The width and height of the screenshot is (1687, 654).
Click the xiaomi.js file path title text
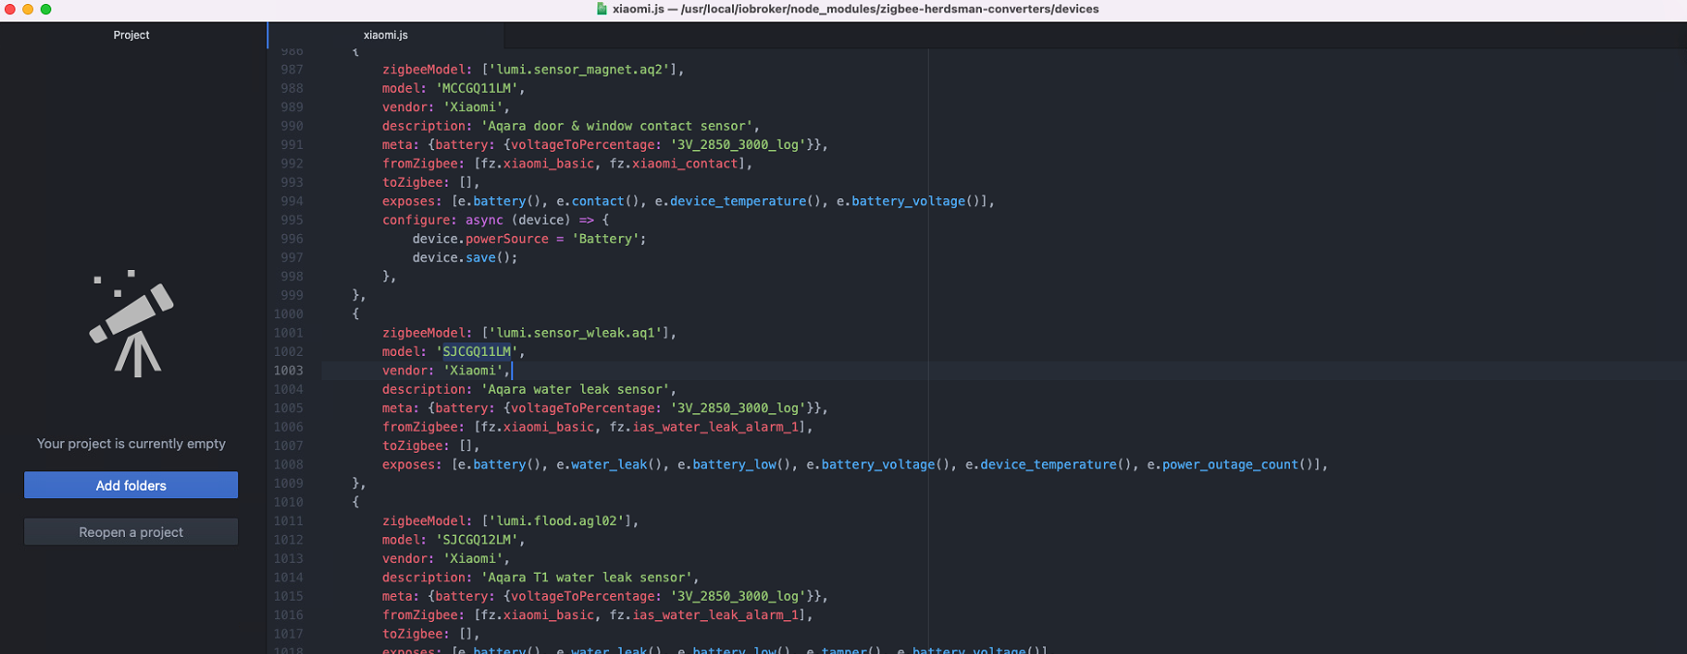tap(855, 9)
